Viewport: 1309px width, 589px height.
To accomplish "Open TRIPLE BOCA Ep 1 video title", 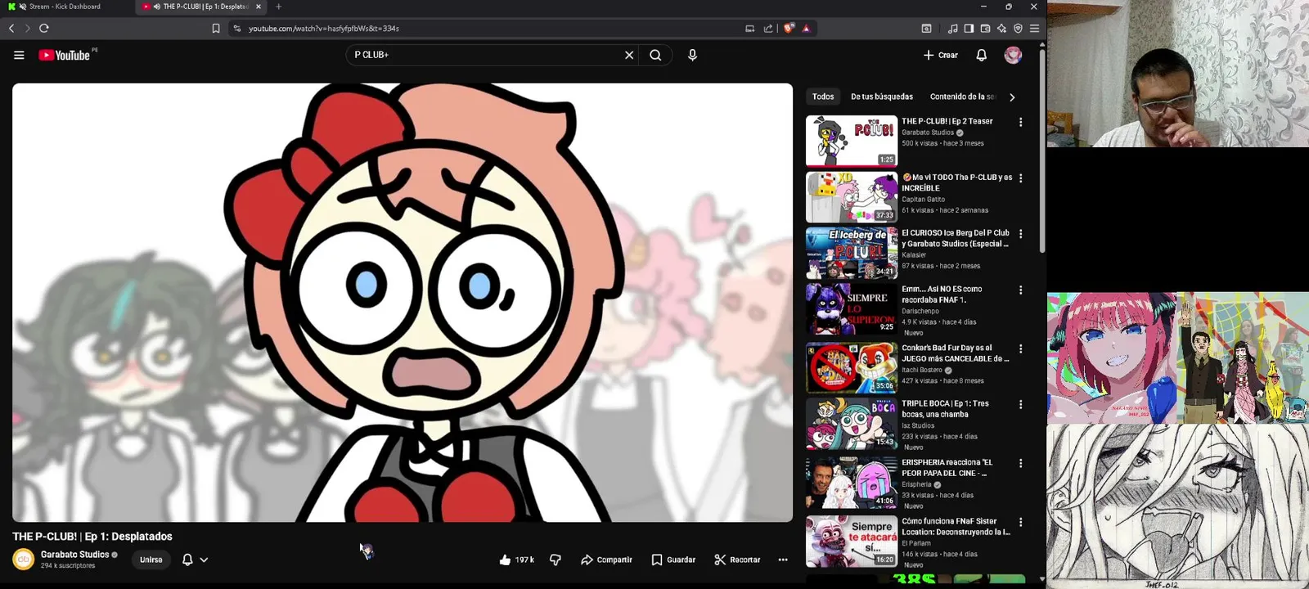I will coord(945,409).
